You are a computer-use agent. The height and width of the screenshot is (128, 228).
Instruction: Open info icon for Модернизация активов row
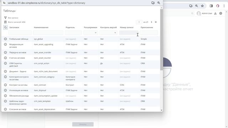(5, 44)
